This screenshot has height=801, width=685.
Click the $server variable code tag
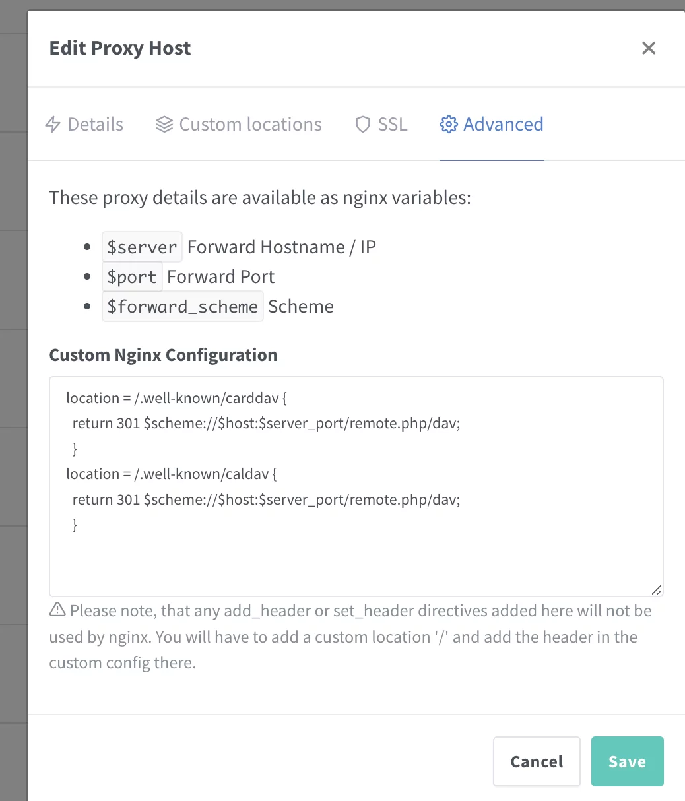(142, 247)
